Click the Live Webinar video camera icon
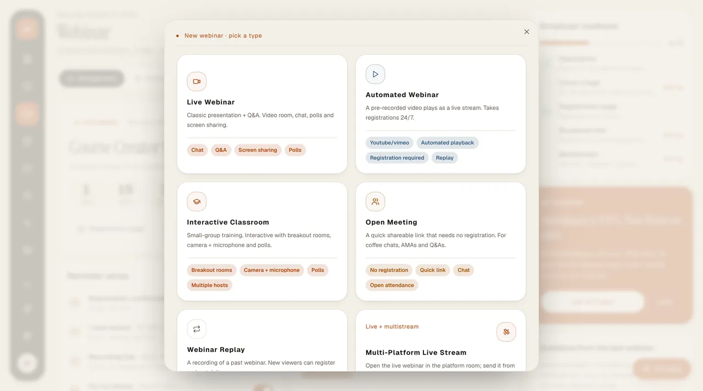703x391 pixels. click(x=197, y=81)
